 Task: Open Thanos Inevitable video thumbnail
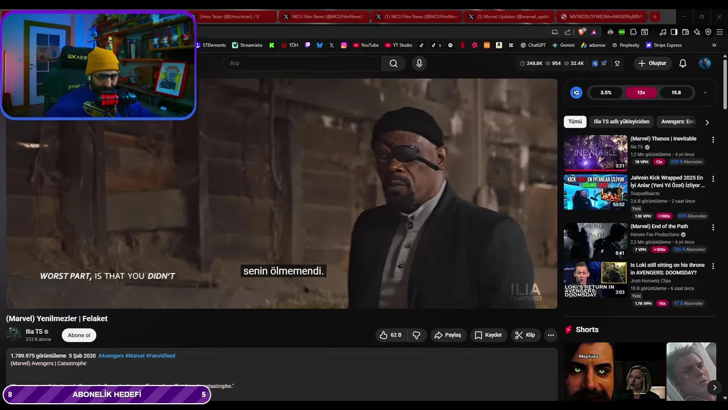tap(595, 153)
